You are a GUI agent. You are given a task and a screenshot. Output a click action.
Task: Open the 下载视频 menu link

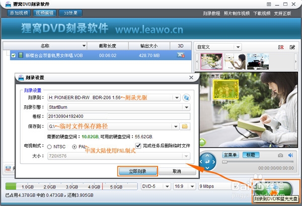[x=262, y=14]
